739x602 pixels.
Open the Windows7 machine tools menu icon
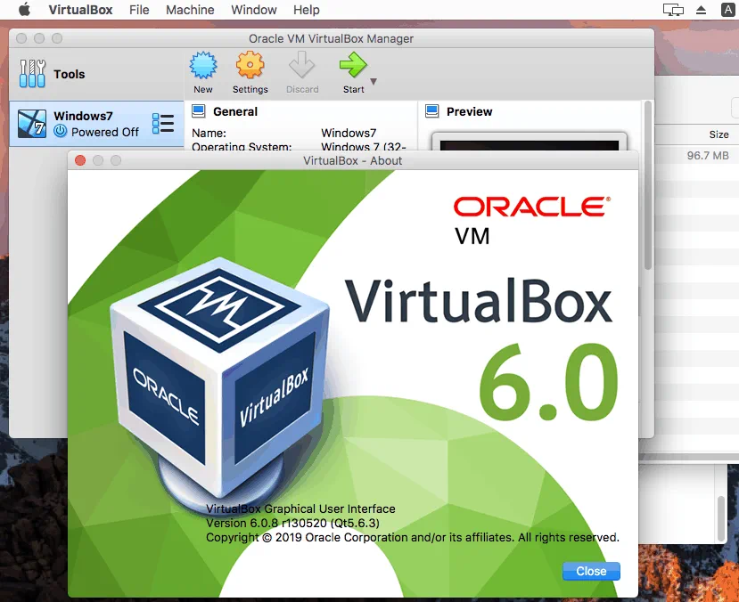click(x=163, y=124)
